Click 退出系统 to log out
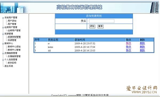 coord(9,66)
